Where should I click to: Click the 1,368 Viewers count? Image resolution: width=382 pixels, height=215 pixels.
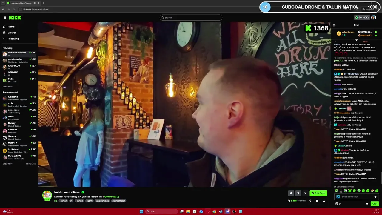tap(297, 201)
